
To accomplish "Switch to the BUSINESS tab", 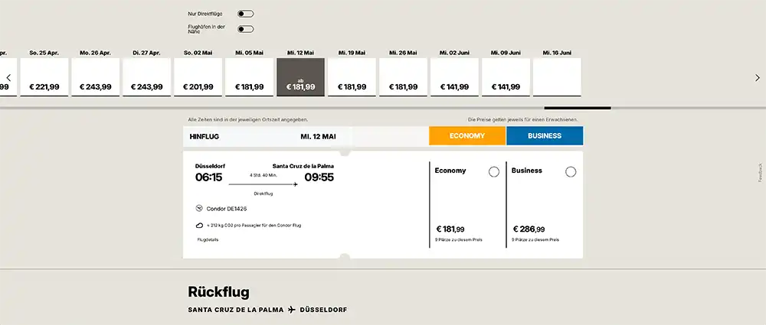I will [x=545, y=135].
